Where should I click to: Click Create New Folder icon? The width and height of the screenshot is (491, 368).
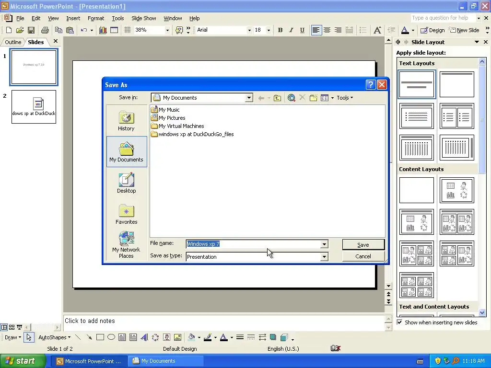tap(313, 98)
